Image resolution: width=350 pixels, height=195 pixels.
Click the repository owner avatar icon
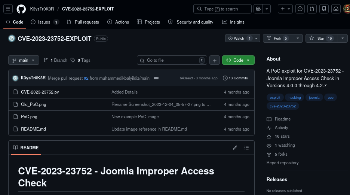coord(12,39)
